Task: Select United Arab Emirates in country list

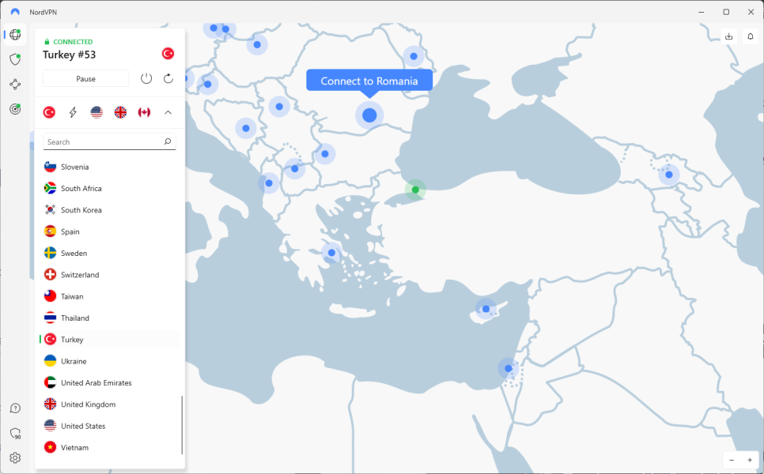Action: [x=110, y=382]
